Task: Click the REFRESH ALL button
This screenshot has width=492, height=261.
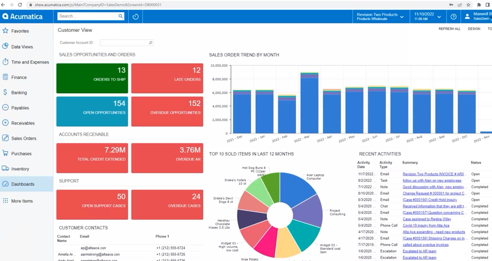Action: coord(449,29)
